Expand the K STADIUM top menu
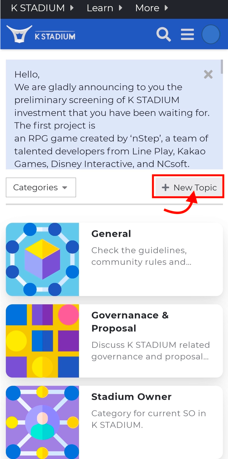 pyautogui.click(x=42, y=8)
